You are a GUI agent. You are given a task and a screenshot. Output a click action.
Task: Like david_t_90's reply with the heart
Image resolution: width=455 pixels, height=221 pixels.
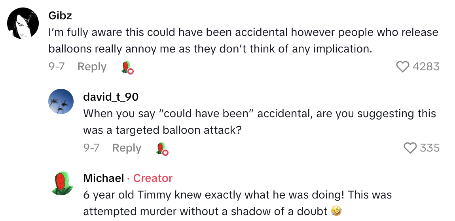click(x=410, y=148)
